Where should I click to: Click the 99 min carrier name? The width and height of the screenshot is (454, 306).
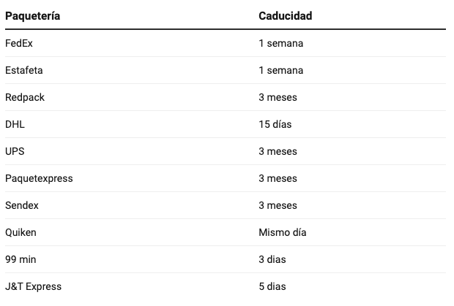21,259
